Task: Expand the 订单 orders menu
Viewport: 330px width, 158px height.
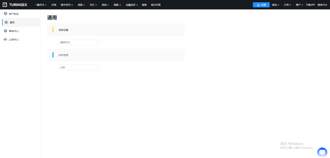Action: (287, 5)
